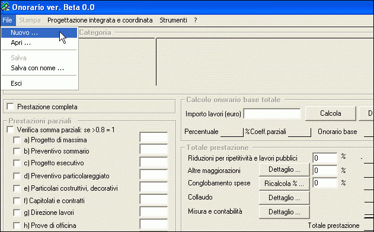Click the Categoria group heading
374x232 pixels.
tap(95, 32)
